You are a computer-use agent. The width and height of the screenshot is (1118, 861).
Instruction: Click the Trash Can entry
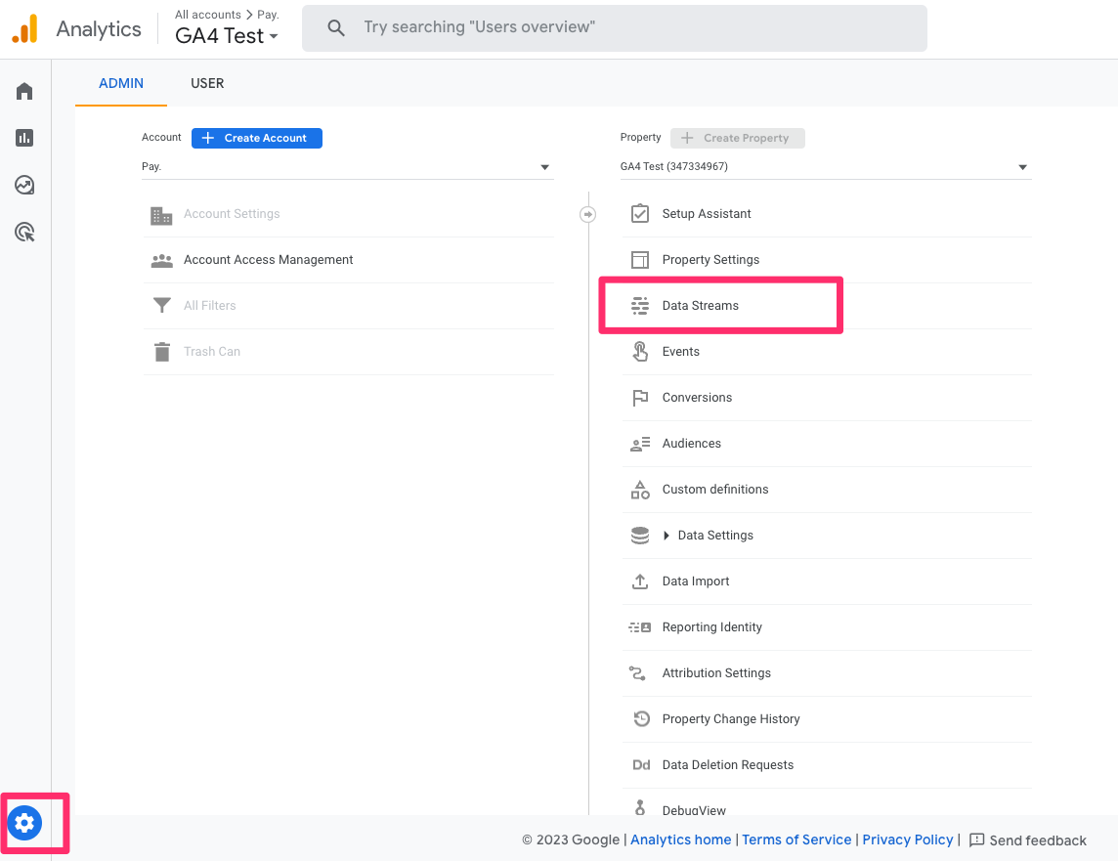click(211, 352)
